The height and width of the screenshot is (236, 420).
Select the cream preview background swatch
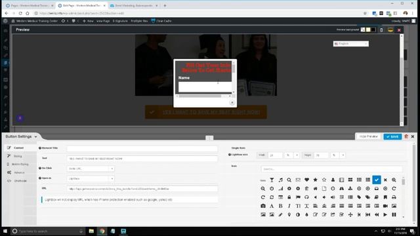(x=368, y=29)
